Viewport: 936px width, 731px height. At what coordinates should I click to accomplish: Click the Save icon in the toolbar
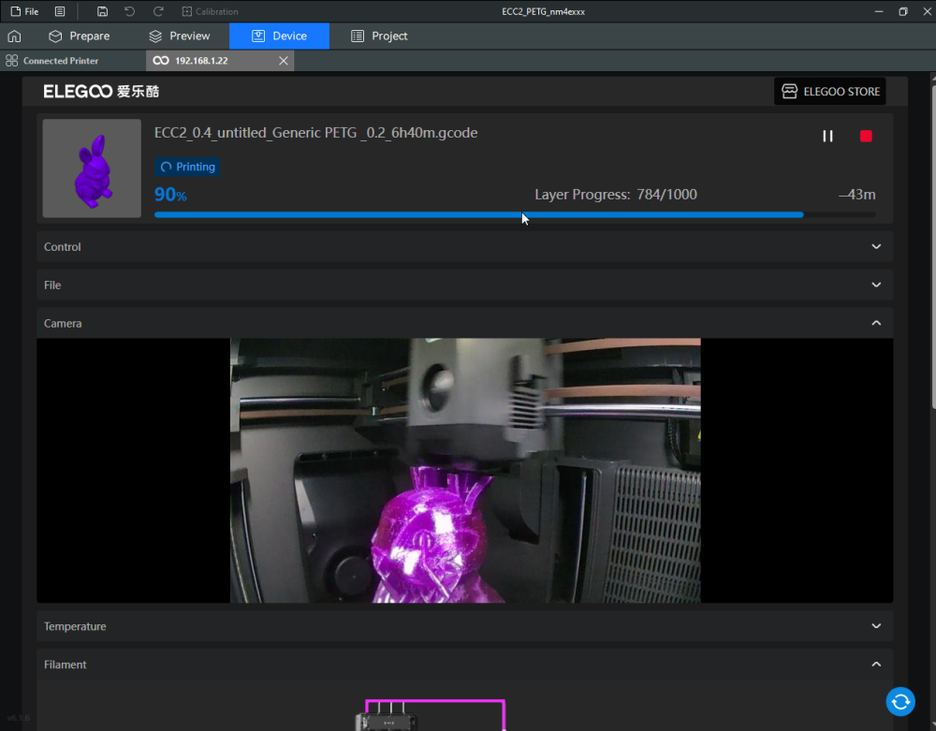click(x=102, y=11)
